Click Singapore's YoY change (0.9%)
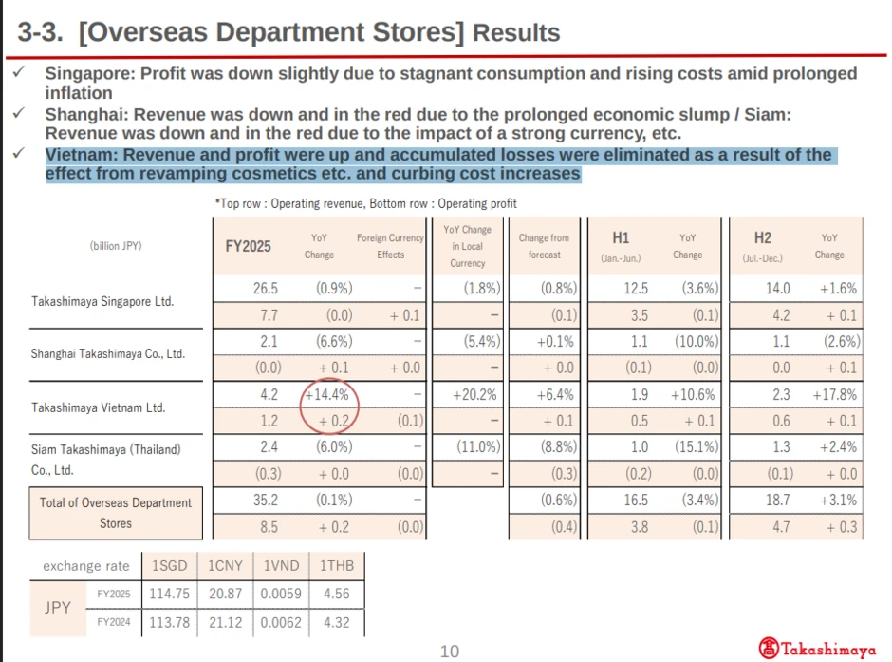Screen dimensions: 892x662 [334, 288]
